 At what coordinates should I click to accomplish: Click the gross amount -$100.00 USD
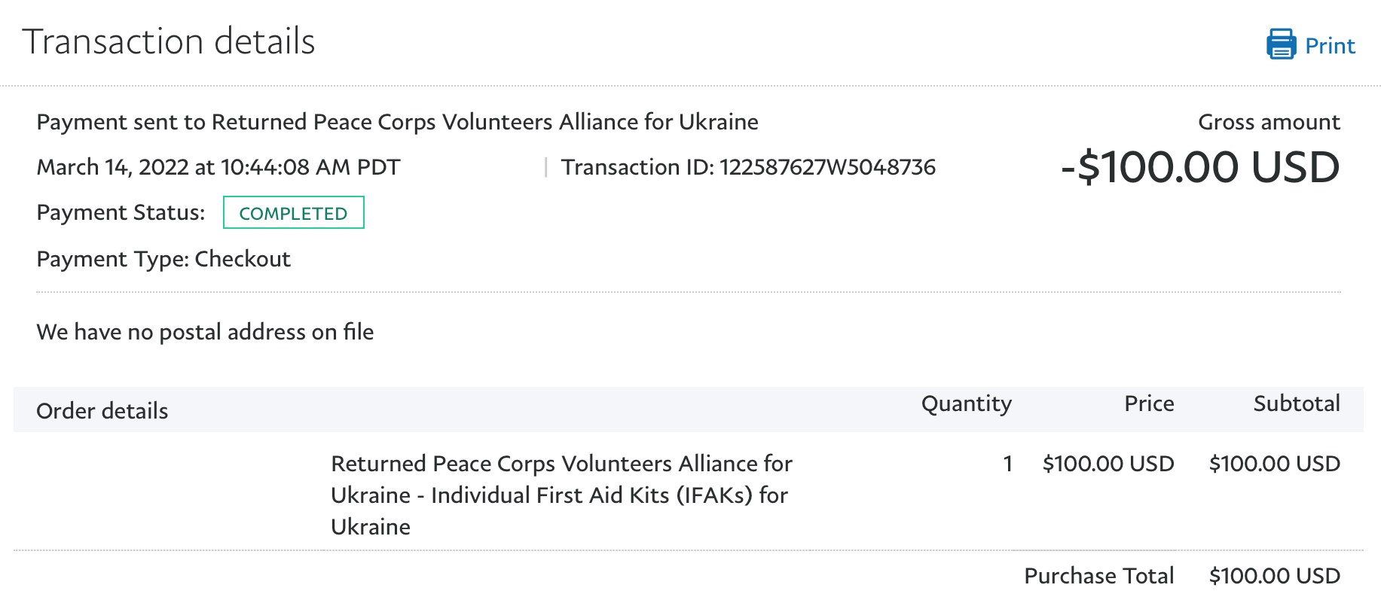1200,167
